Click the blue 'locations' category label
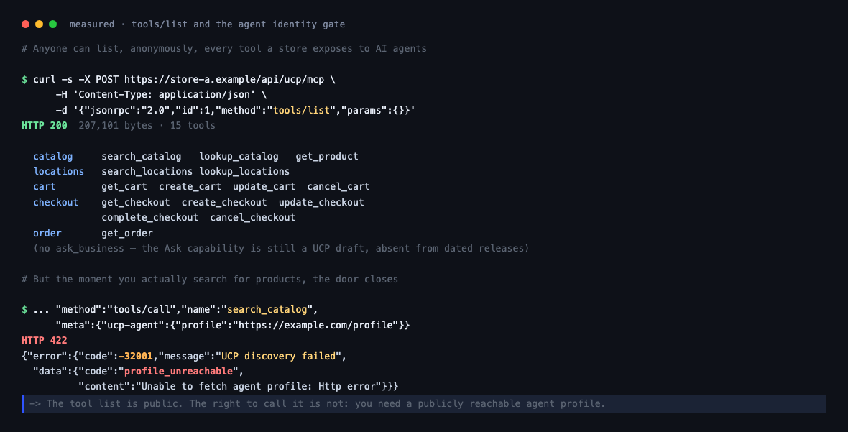 (58, 171)
